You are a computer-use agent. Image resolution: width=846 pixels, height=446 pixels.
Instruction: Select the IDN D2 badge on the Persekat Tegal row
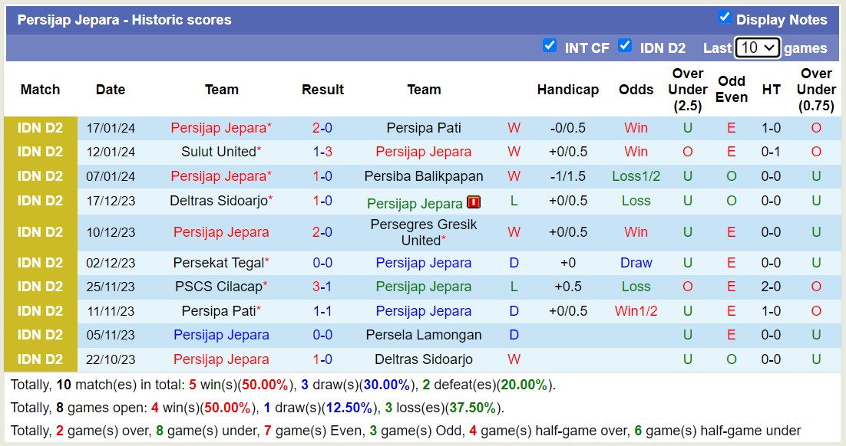click(40, 262)
